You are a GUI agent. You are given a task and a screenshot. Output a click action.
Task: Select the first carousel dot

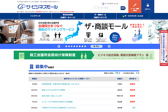tap(66, 46)
